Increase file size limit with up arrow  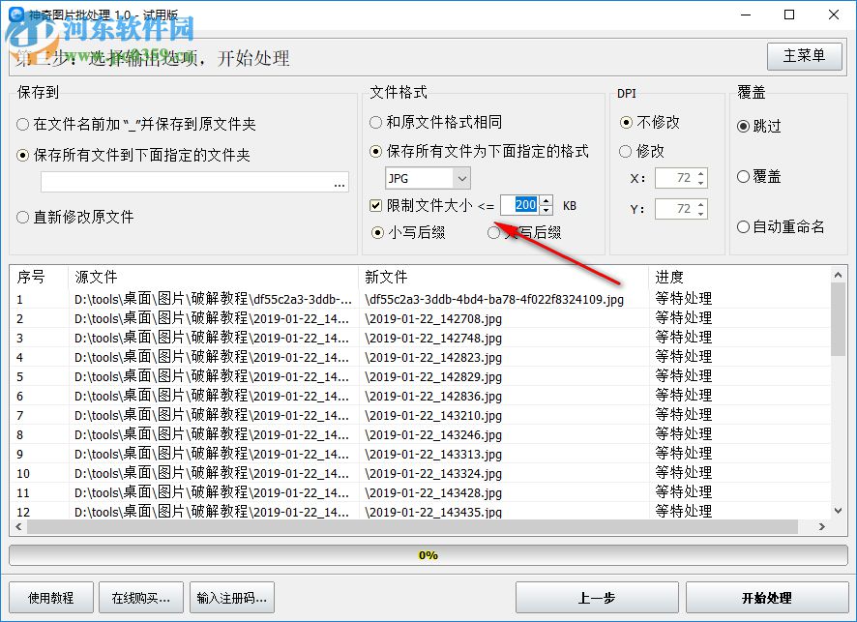point(546,200)
